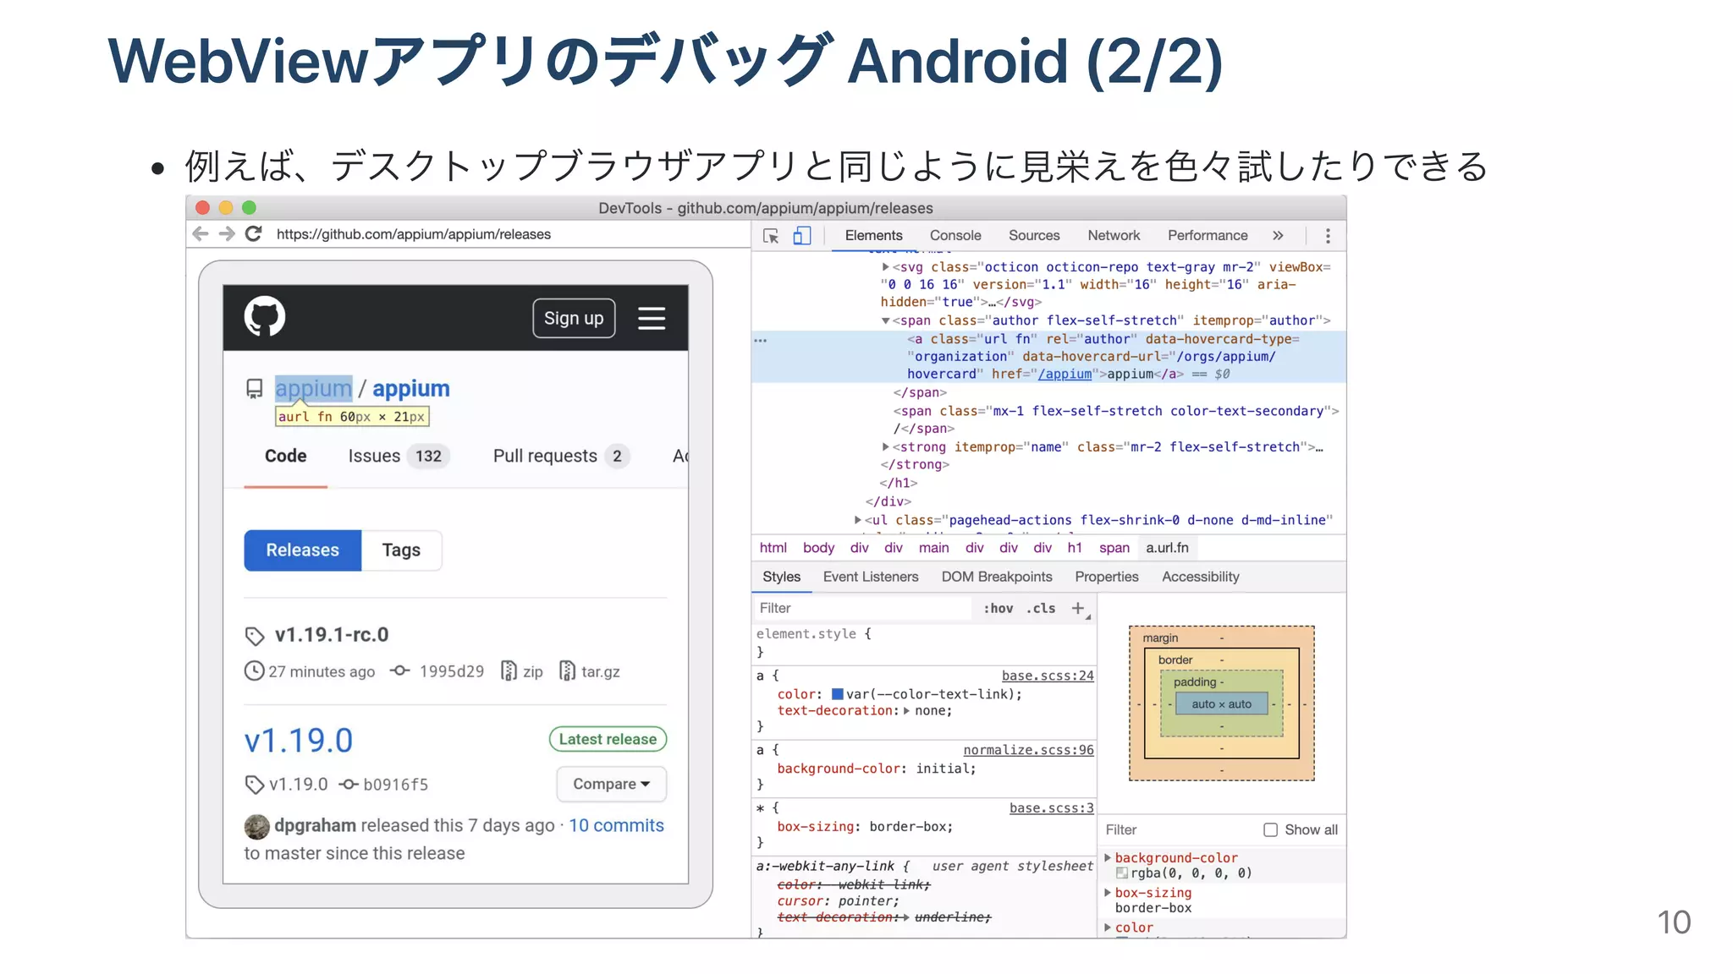Click the ellipsis beside the selected DOM node

coord(761,340)
